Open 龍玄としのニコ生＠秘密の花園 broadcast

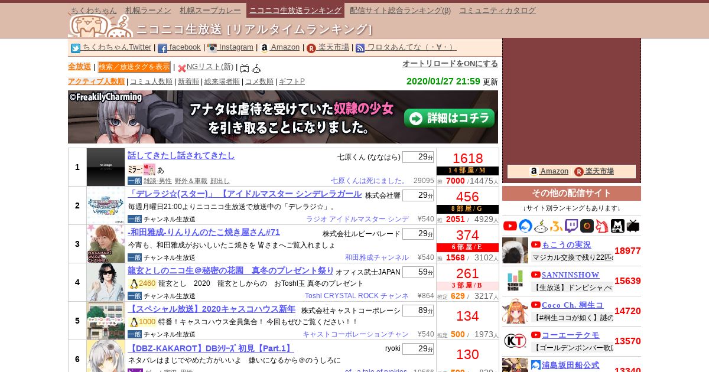pos(231,270)
